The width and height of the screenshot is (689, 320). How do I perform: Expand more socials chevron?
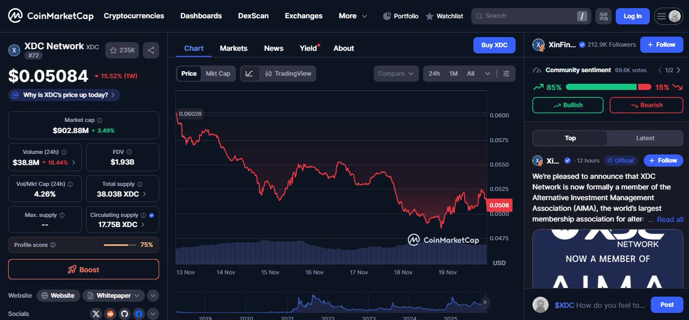[153, 314]
